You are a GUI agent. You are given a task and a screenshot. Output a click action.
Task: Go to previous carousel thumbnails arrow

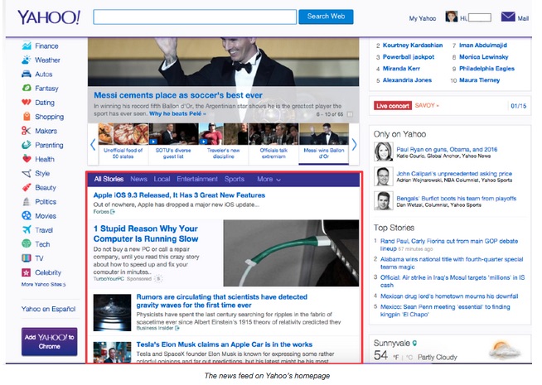(93, 144)
